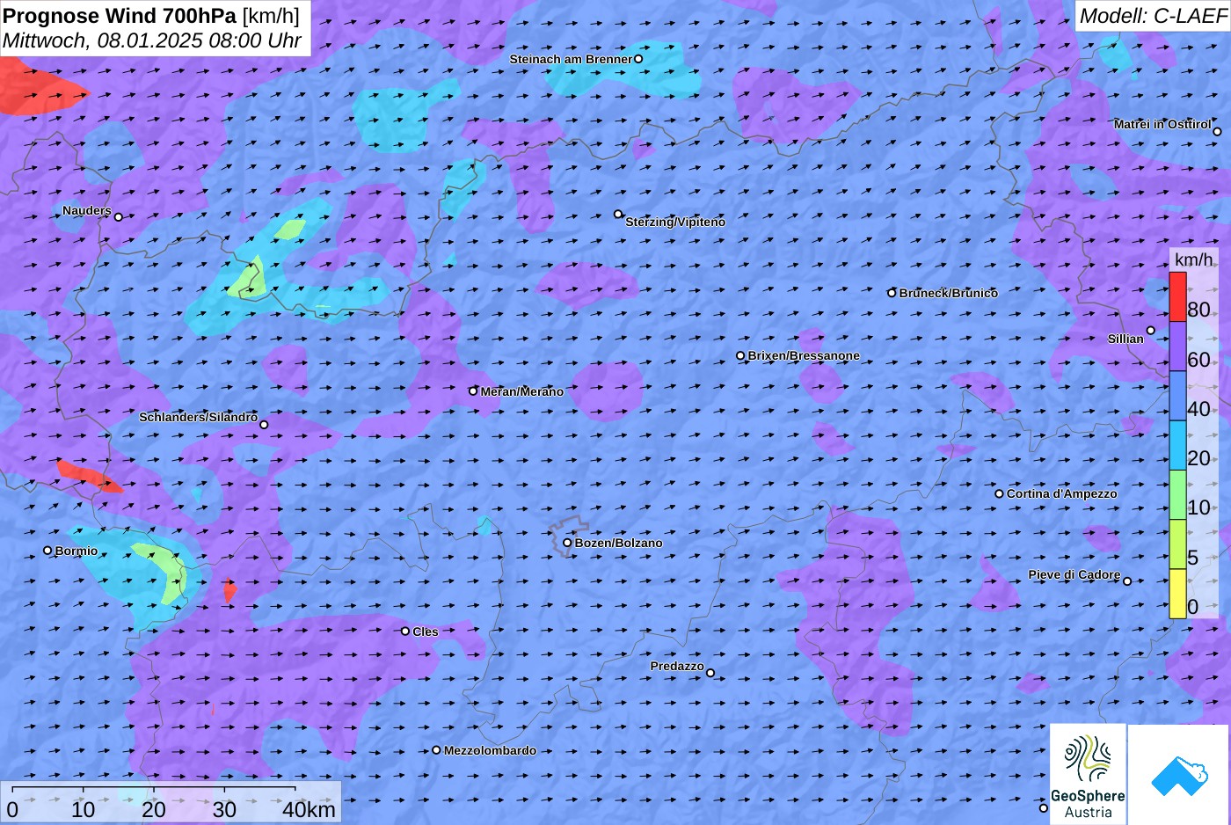
Task: Click the GeoSphere Austria logo
Action: tap(1088, 774)
